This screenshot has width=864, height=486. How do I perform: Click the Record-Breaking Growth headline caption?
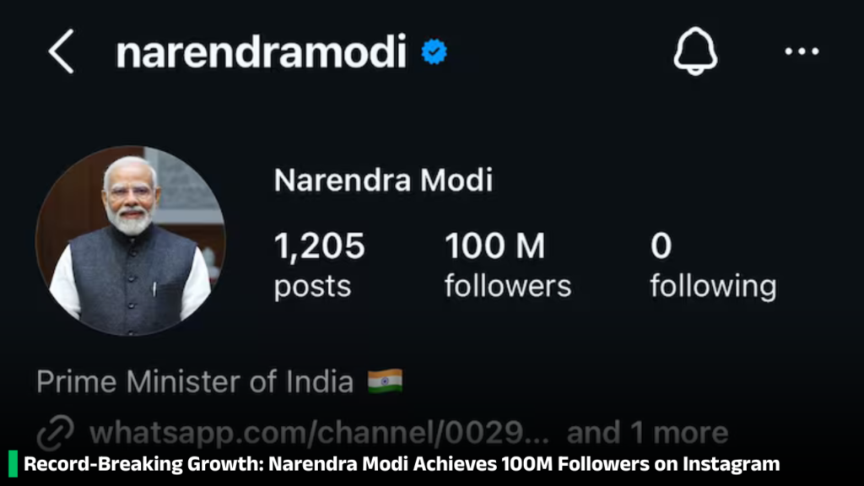[x=402, y=463]
